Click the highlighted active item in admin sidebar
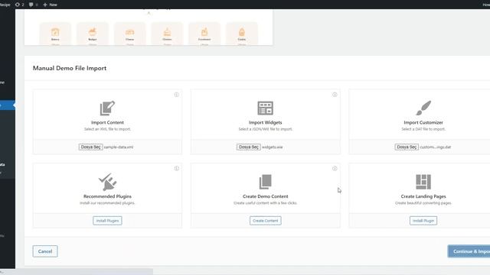 coord(8,105)
